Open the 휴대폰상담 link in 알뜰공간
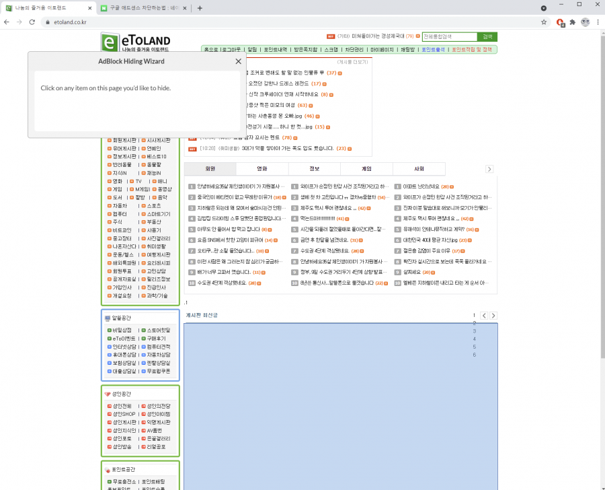 click(124, 355)
